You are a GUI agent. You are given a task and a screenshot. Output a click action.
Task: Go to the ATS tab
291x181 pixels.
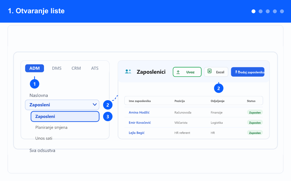pyautogui.click(x=95, y=68)
